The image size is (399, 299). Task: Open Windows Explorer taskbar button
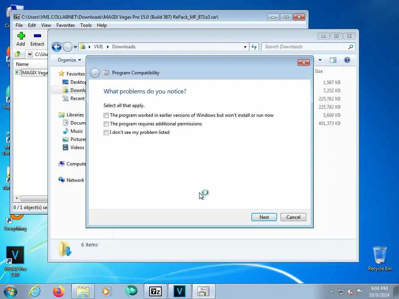point(83,291)
